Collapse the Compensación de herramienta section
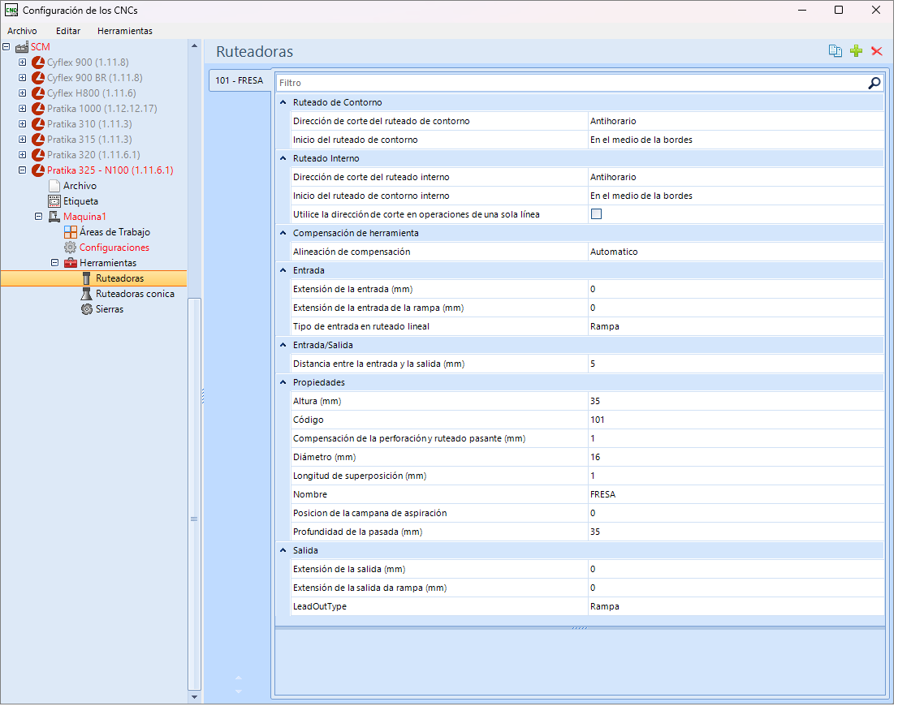898x715 pixels. point(283,233)
